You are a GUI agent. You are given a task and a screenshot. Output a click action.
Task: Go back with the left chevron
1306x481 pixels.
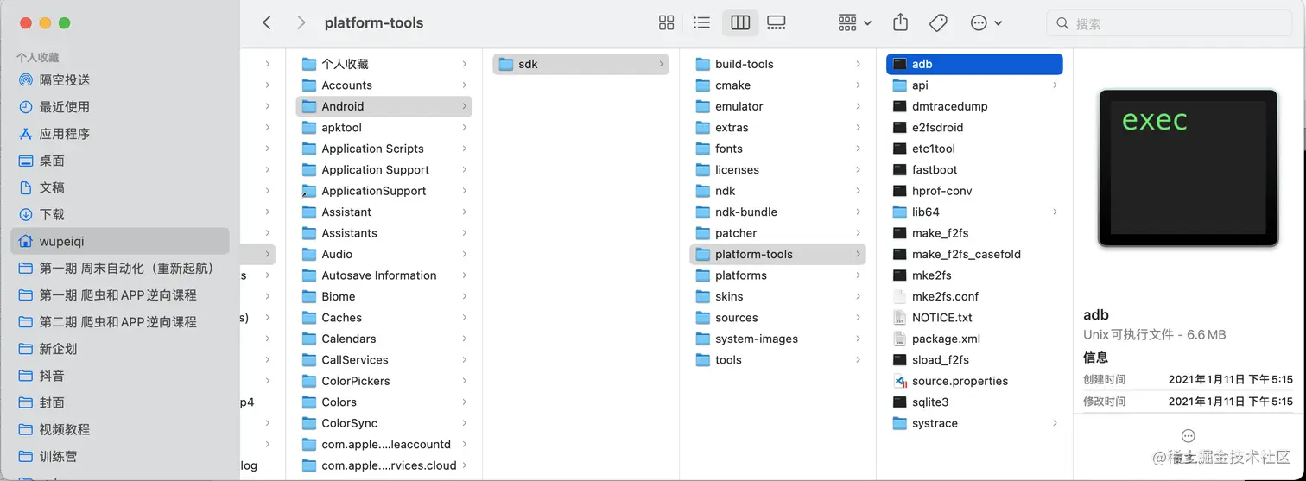pos(267,23)
